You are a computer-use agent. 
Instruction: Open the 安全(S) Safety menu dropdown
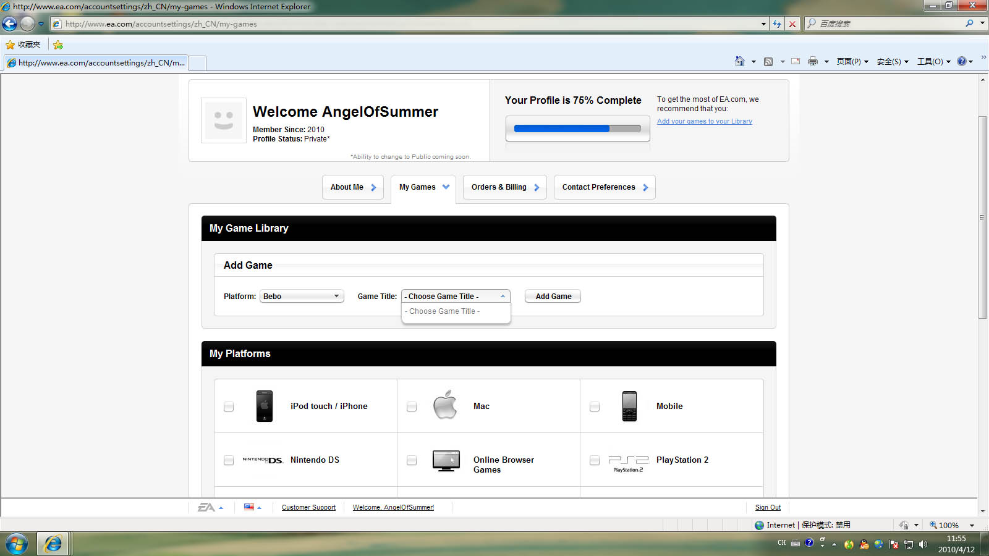coord(893,61)
